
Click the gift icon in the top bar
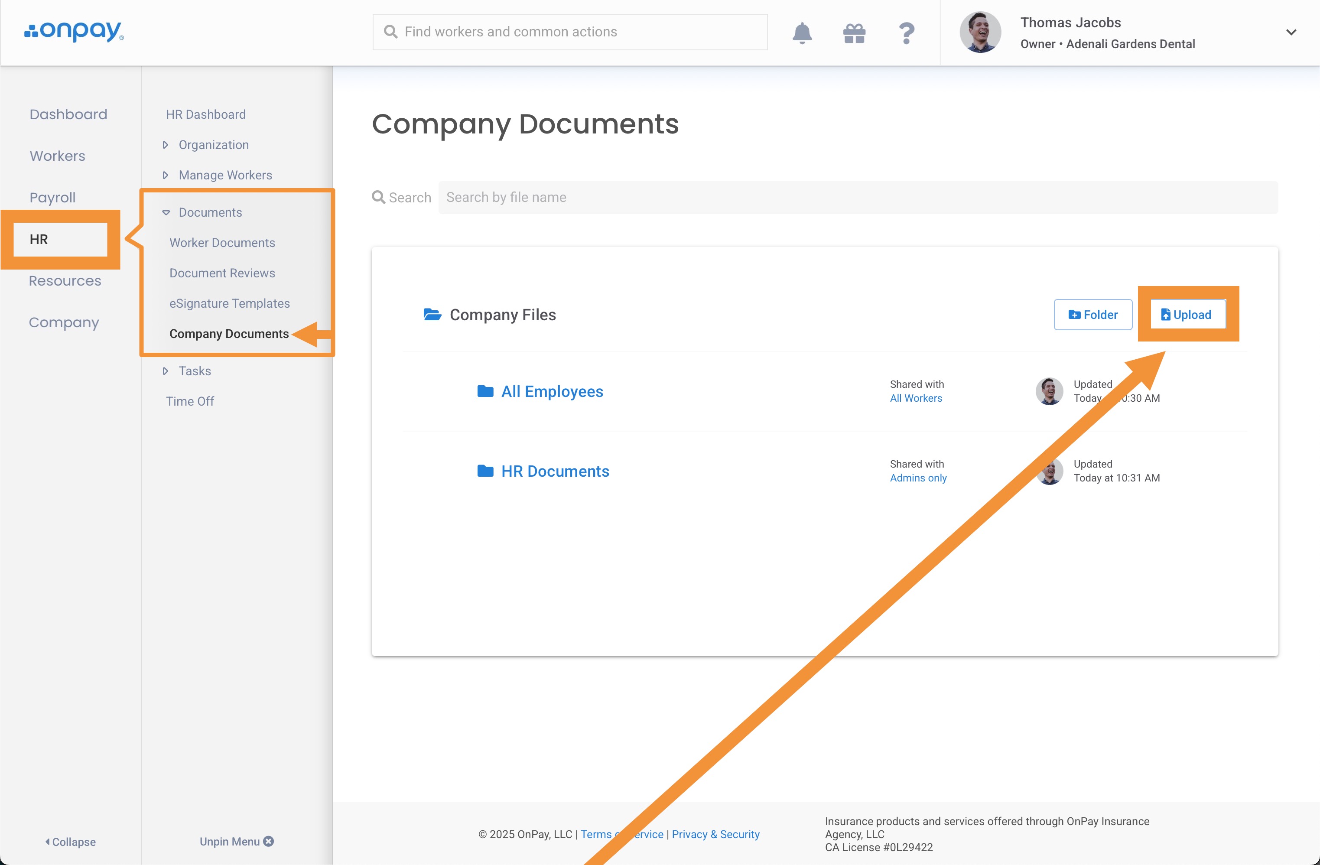pos(854,32)
